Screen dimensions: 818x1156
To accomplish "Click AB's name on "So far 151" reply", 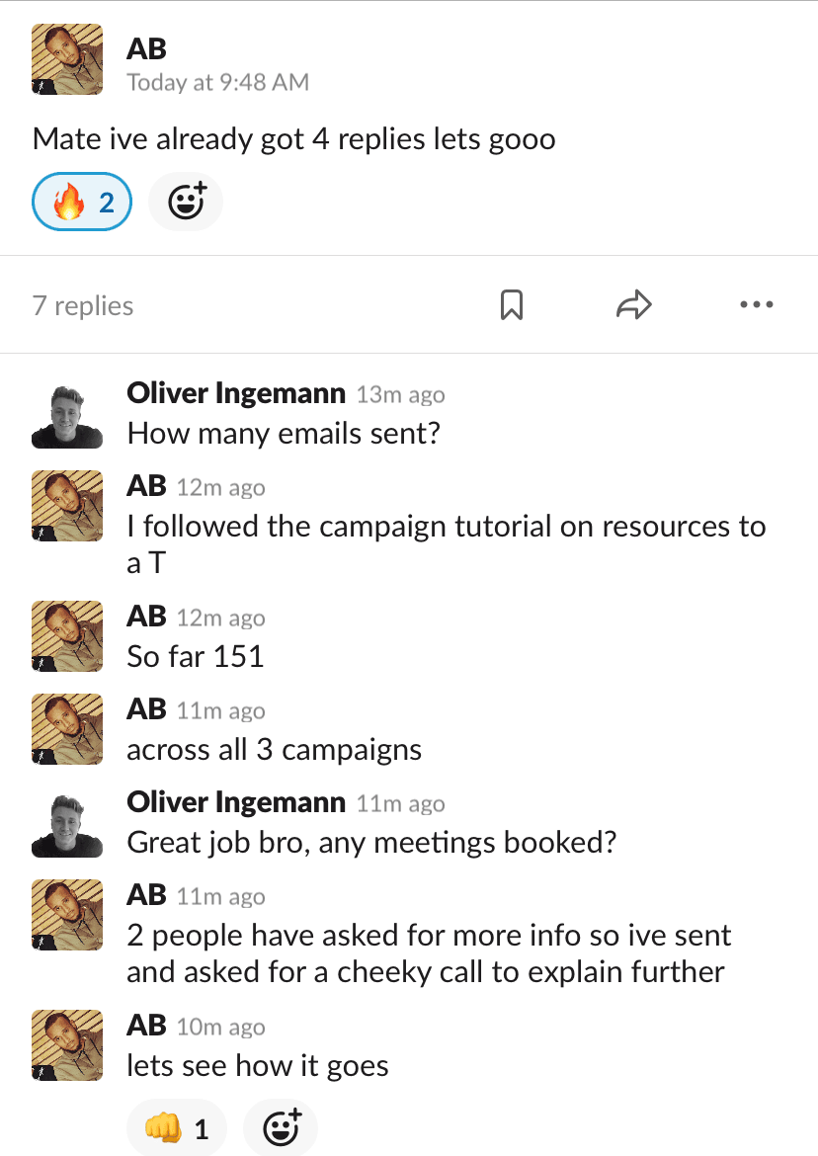I will 146,617.
